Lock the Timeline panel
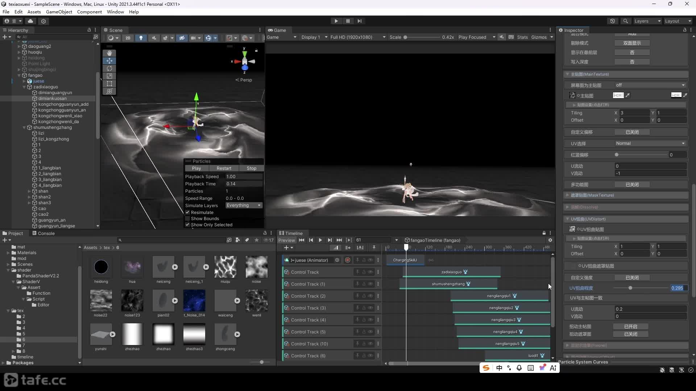696x391 pixels. tap(544, 233)
